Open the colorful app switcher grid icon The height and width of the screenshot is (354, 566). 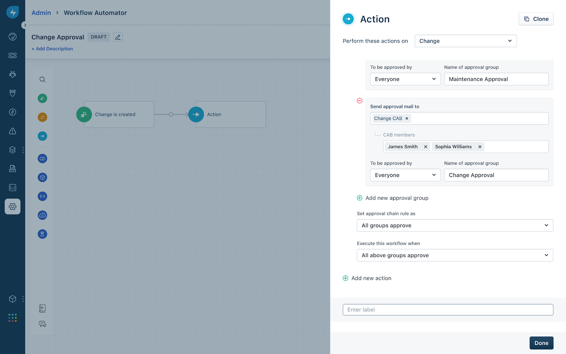tap(12, 318)
